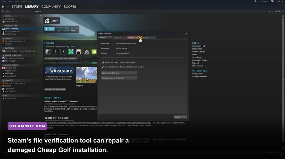
Task: Select SUPERHOT in the library
Action: coord(10,92)
